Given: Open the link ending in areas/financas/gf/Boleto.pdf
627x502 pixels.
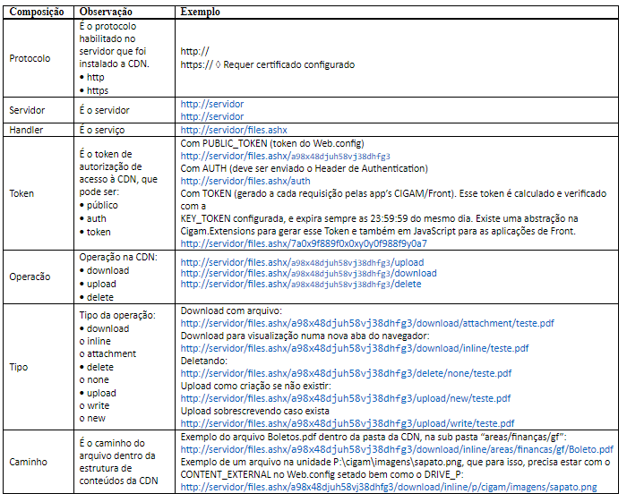Looking at the screenshot, I should (397, 449).
